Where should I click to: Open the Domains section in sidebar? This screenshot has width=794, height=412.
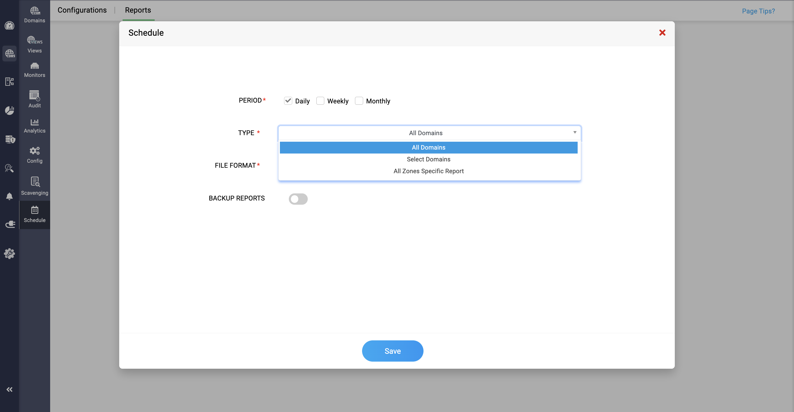[34, 15]
